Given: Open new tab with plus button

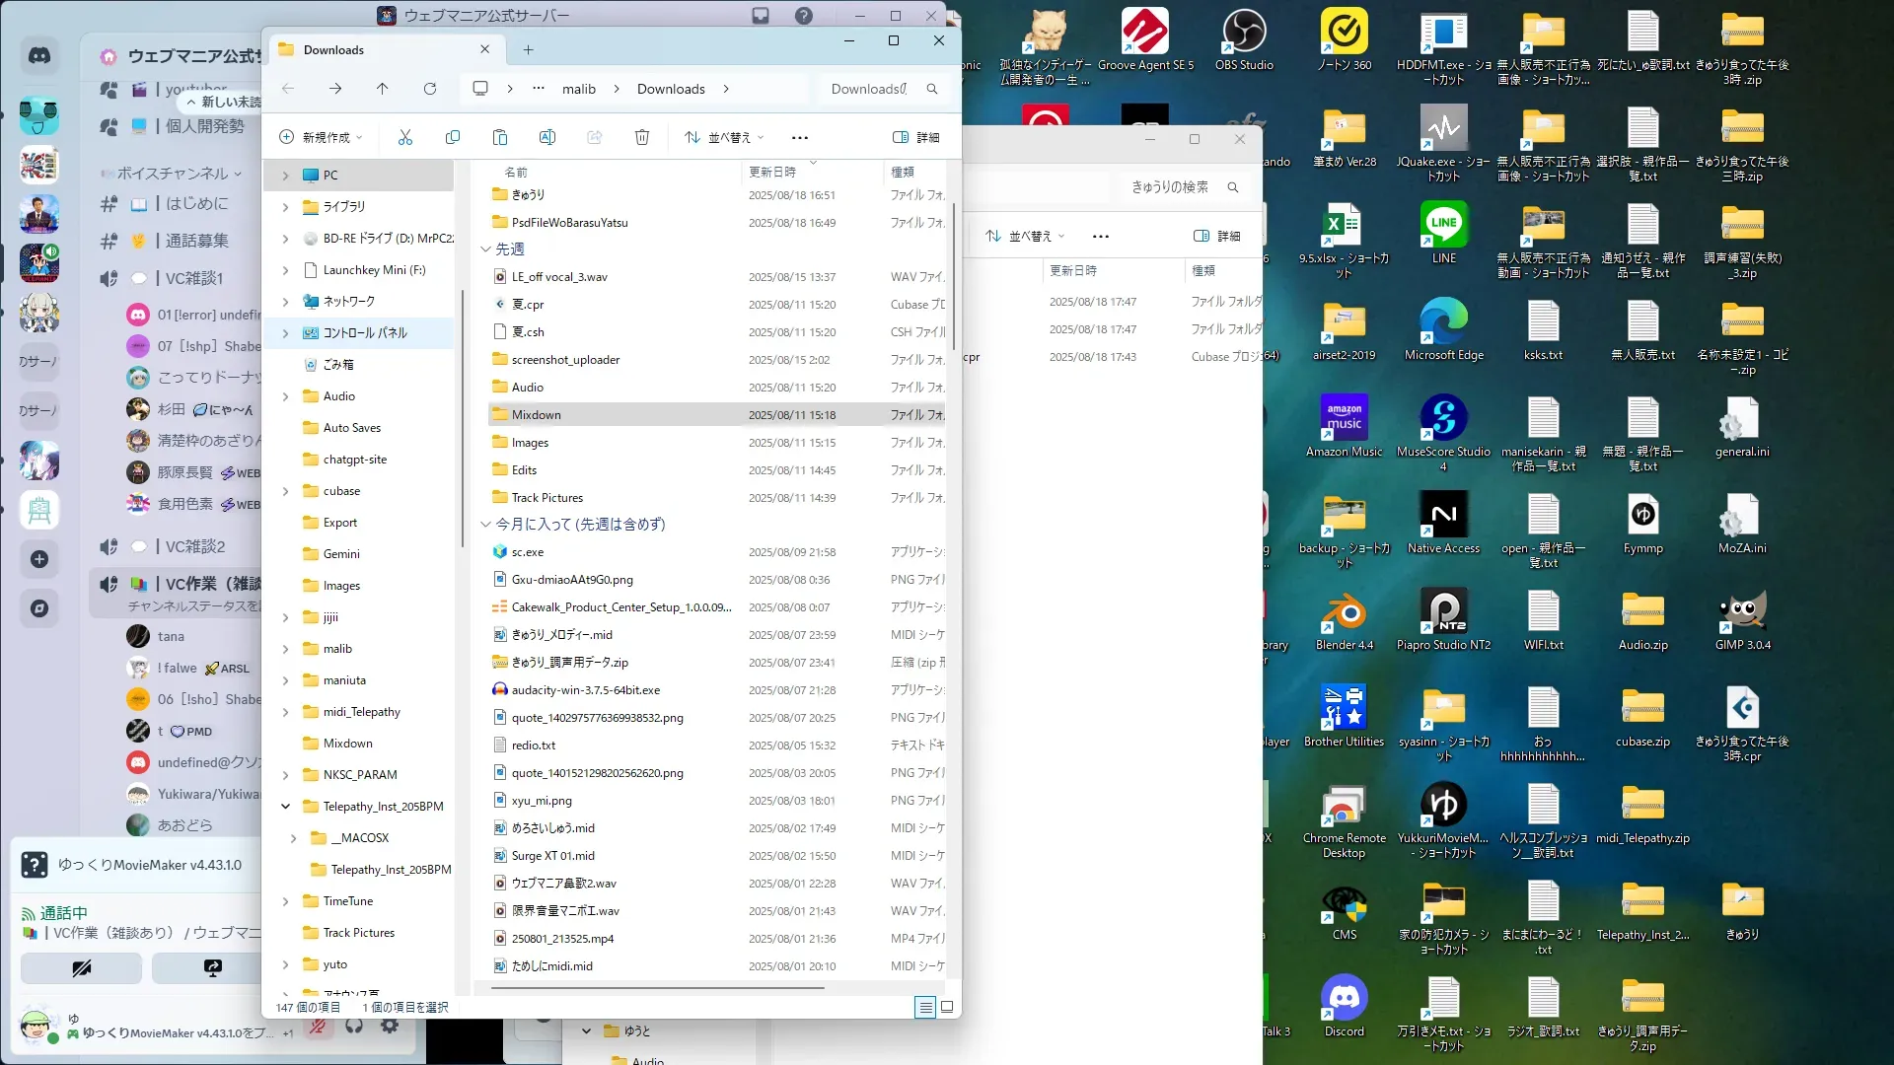Looking at the screenshot, I should [529, 50].
